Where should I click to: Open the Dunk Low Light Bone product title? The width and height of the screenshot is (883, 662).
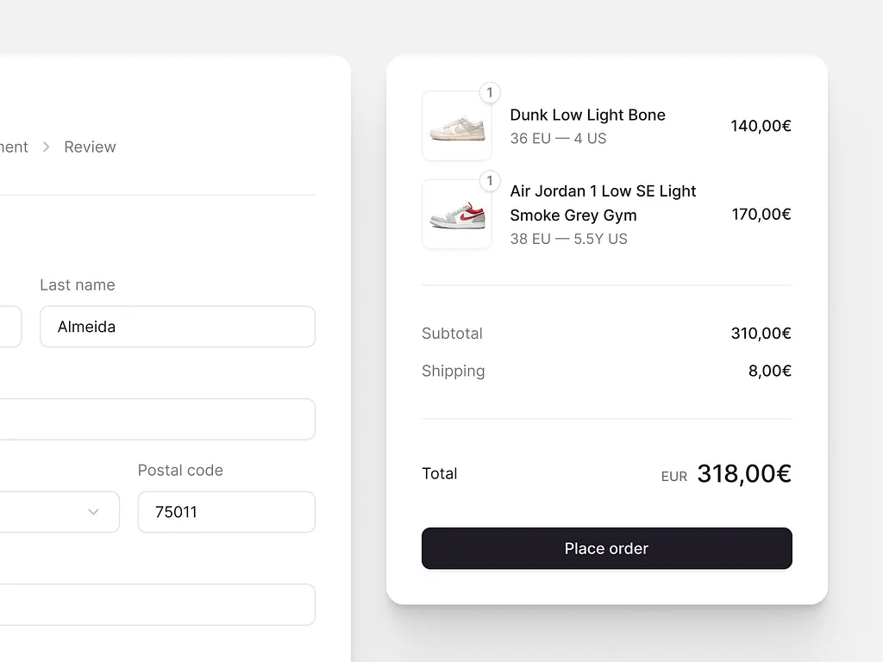(587, 116)
